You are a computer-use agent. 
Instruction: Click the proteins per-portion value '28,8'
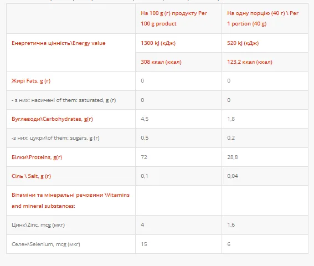[x=233, y=157]
